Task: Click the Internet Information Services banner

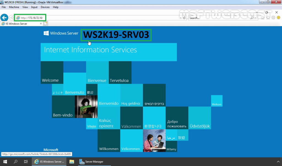Action: pos(109,52)
